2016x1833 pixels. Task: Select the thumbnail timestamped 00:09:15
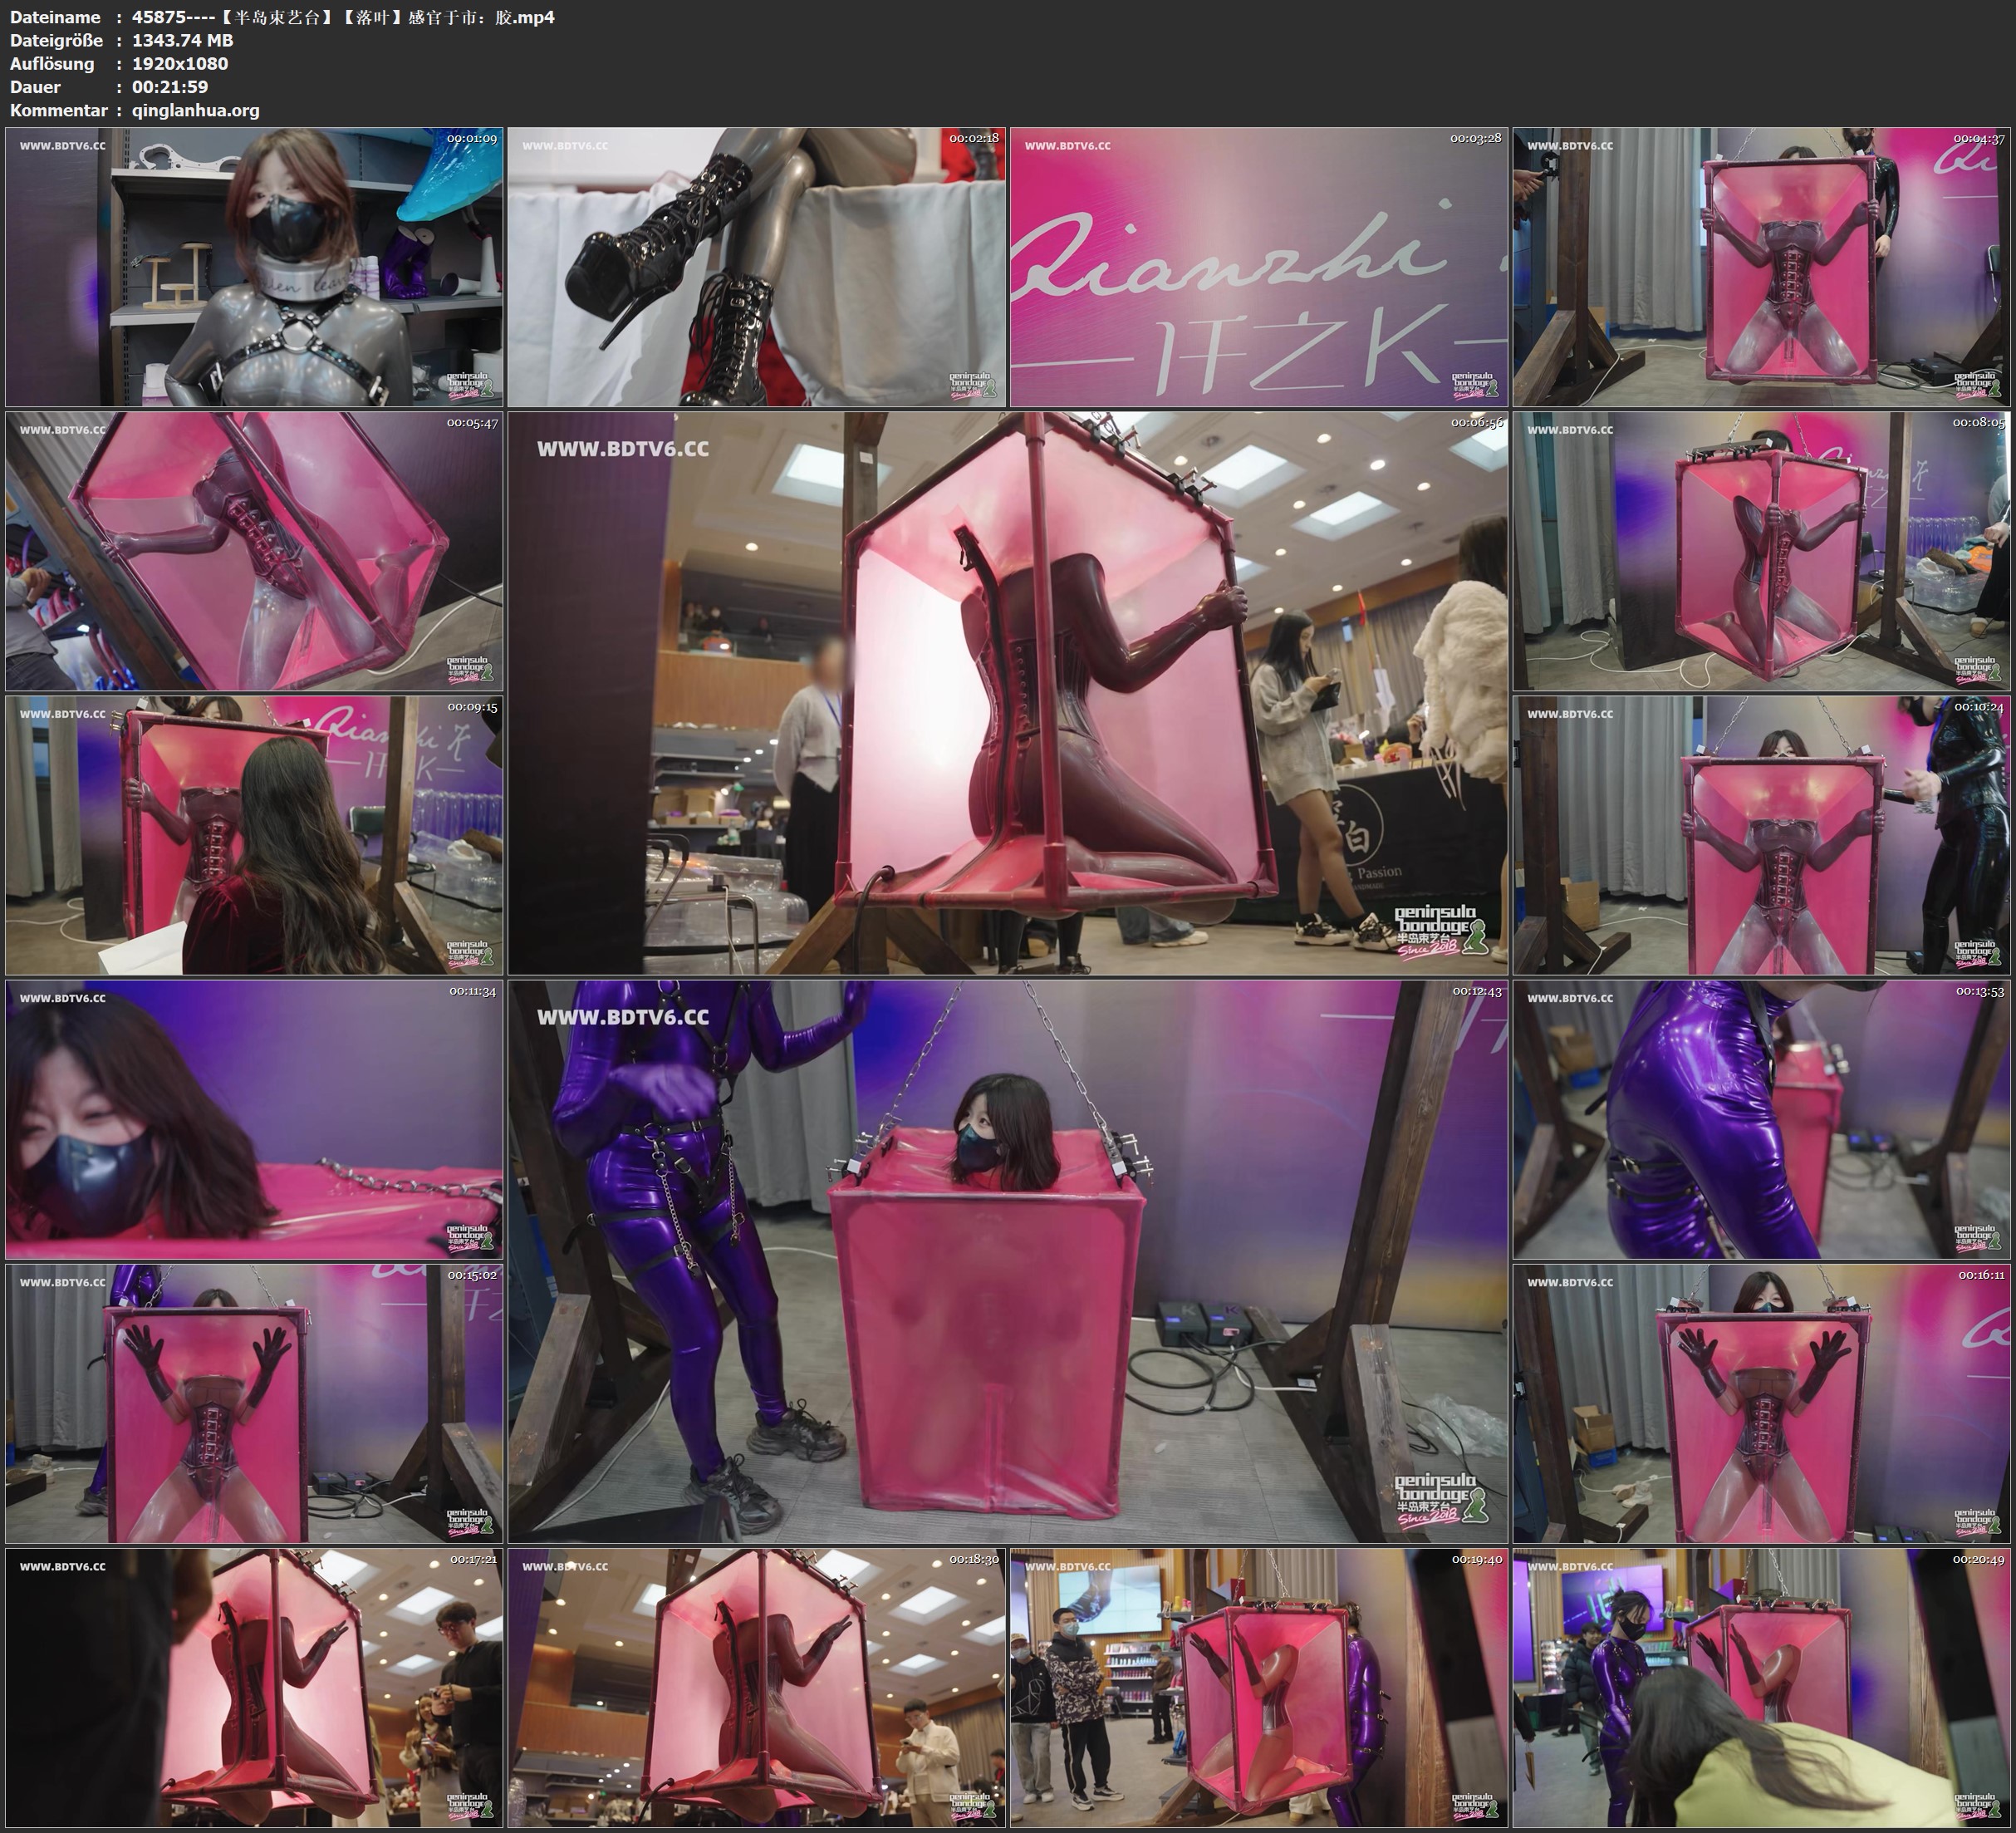pos(254,835)
